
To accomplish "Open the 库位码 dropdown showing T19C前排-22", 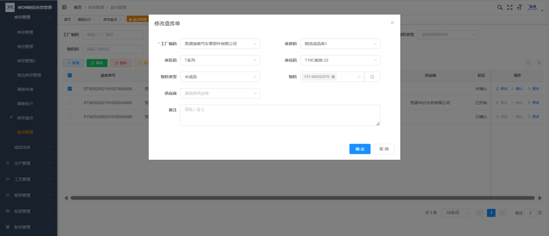I will point(340,60).
